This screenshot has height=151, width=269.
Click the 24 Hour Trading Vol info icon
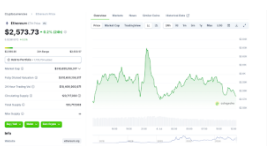(33, 87)
